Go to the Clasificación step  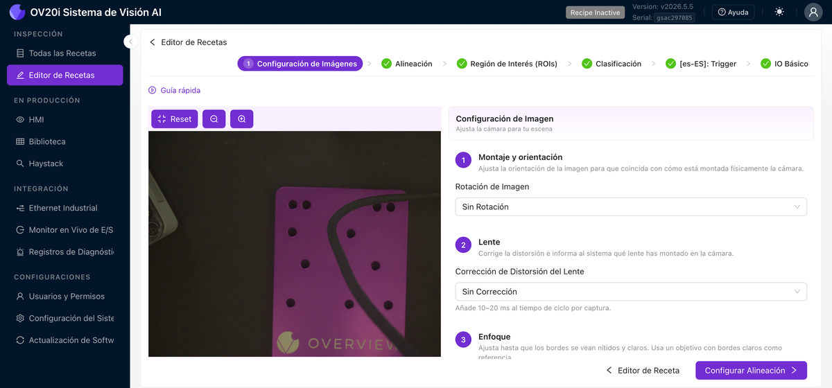point(612,64)
